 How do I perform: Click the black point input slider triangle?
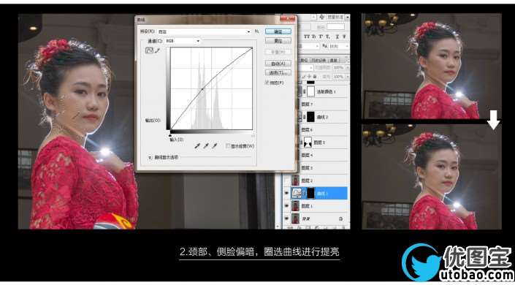coord(170,135)
